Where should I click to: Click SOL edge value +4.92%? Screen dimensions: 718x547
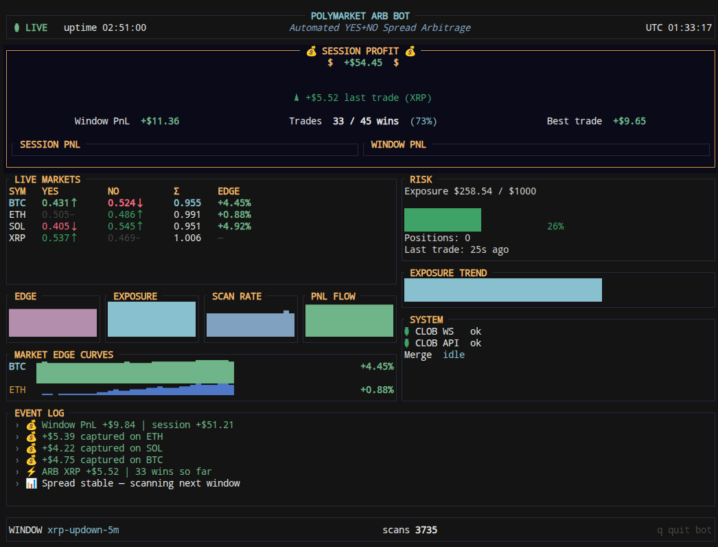[x=234, y=226]
